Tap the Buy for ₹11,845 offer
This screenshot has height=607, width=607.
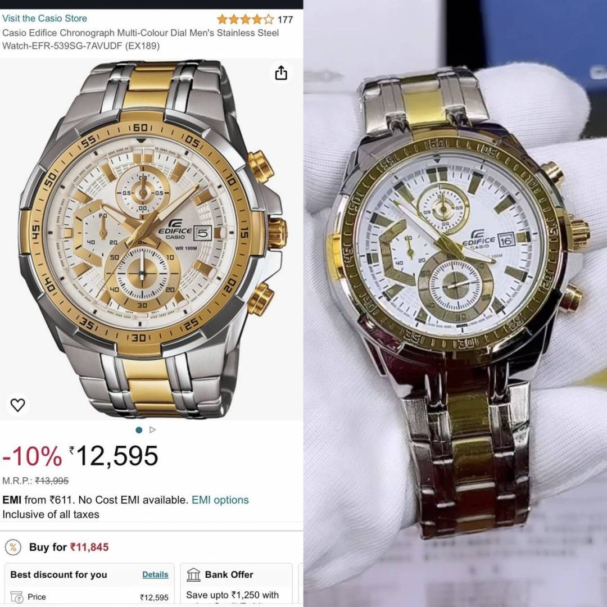pyautogui.click(x=69, y=547)
